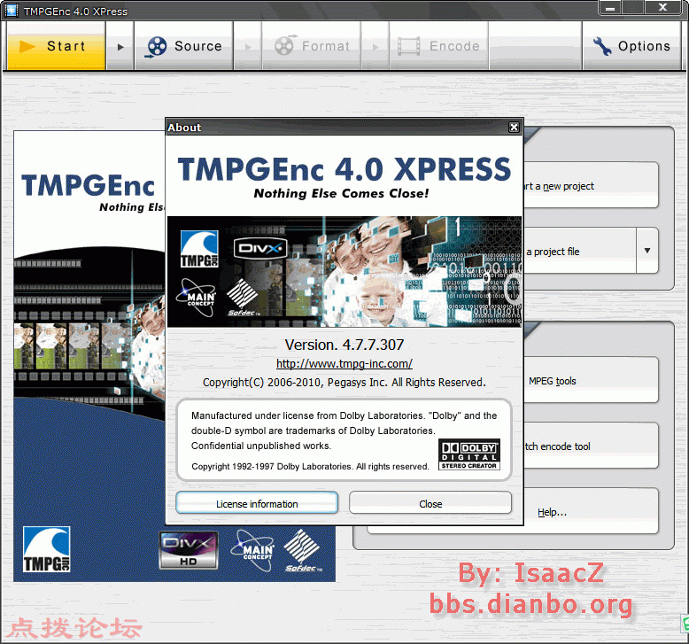The height and width of the screenshot is (644, 689).
Task: Click the filmstrip thumbnails on the splash panel
Action: (70, 346)
